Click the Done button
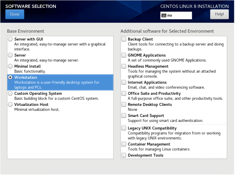Image resolution: width=235 pixels, height=175 pixels. click(x=15, y=14)
